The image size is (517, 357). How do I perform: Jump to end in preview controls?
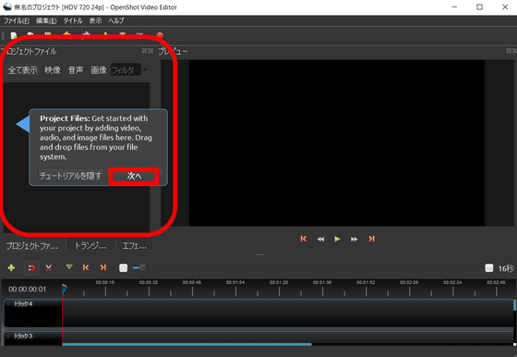(371, 239)
